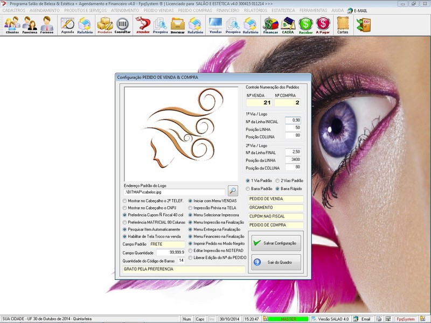Click the logo search magnifier button
Image resolution: width=431 pixels, height=323 pixels.
click(x=232, y=190)
